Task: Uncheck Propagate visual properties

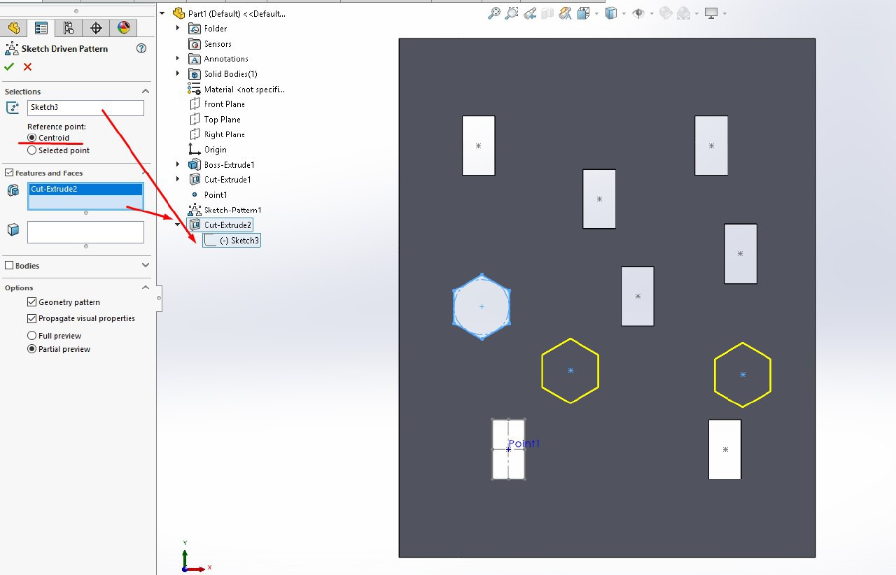Action: (x=31, y=318)
